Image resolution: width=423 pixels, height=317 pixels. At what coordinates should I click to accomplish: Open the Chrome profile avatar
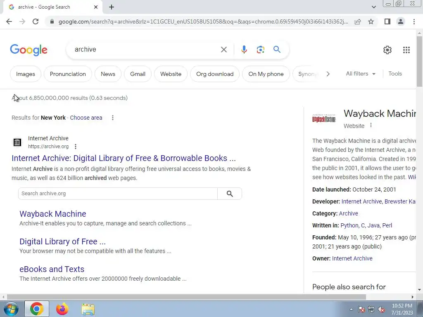(x=401, y=21)
